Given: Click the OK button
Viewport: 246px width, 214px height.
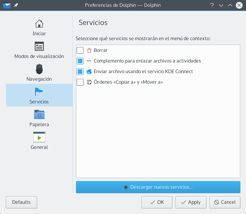Looking at the screenshot, I should pyautogui.click(x=157, y=202).
